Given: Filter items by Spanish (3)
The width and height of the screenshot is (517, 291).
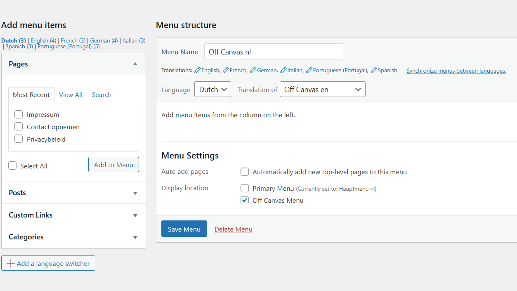Looking at the screenshot, I should (19, 46).
